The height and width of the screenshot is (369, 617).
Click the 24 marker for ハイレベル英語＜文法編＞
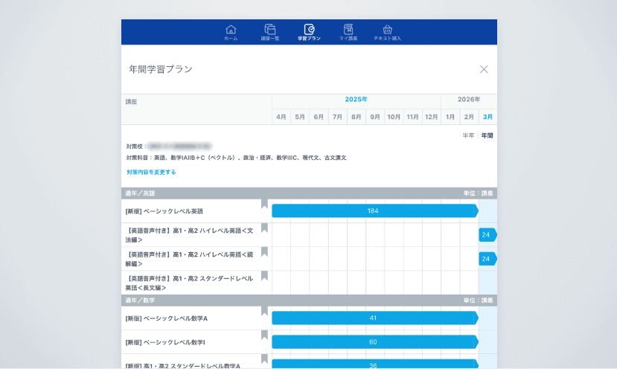point(486,235)
